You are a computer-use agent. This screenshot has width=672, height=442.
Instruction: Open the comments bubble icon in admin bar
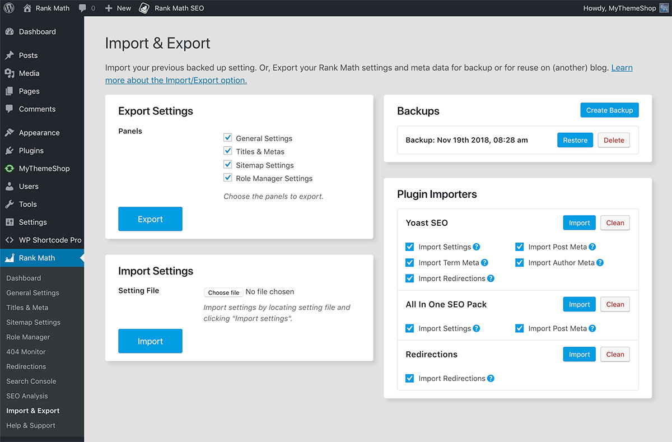point(83,8)
